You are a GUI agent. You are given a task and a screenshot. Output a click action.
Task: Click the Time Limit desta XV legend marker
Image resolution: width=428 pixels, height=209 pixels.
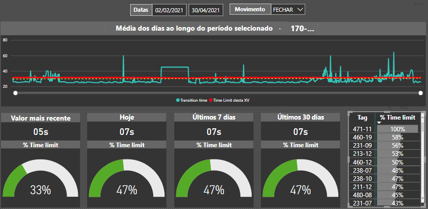pyautogui.click(x=211, y=101)
